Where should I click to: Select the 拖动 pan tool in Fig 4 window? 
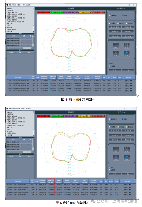pos(116,45)
